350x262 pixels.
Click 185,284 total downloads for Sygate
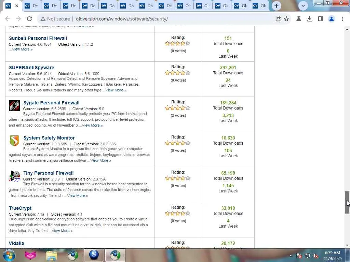click(x=228, y=103)
